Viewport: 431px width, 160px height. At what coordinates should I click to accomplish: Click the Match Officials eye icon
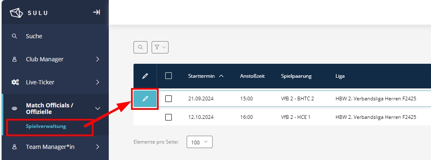coord(14,109)
